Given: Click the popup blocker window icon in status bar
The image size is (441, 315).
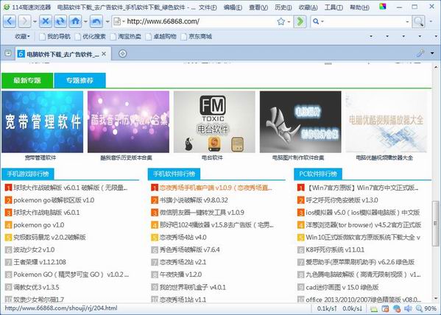Looking at the screenshot, I should (x=385, y=309).
